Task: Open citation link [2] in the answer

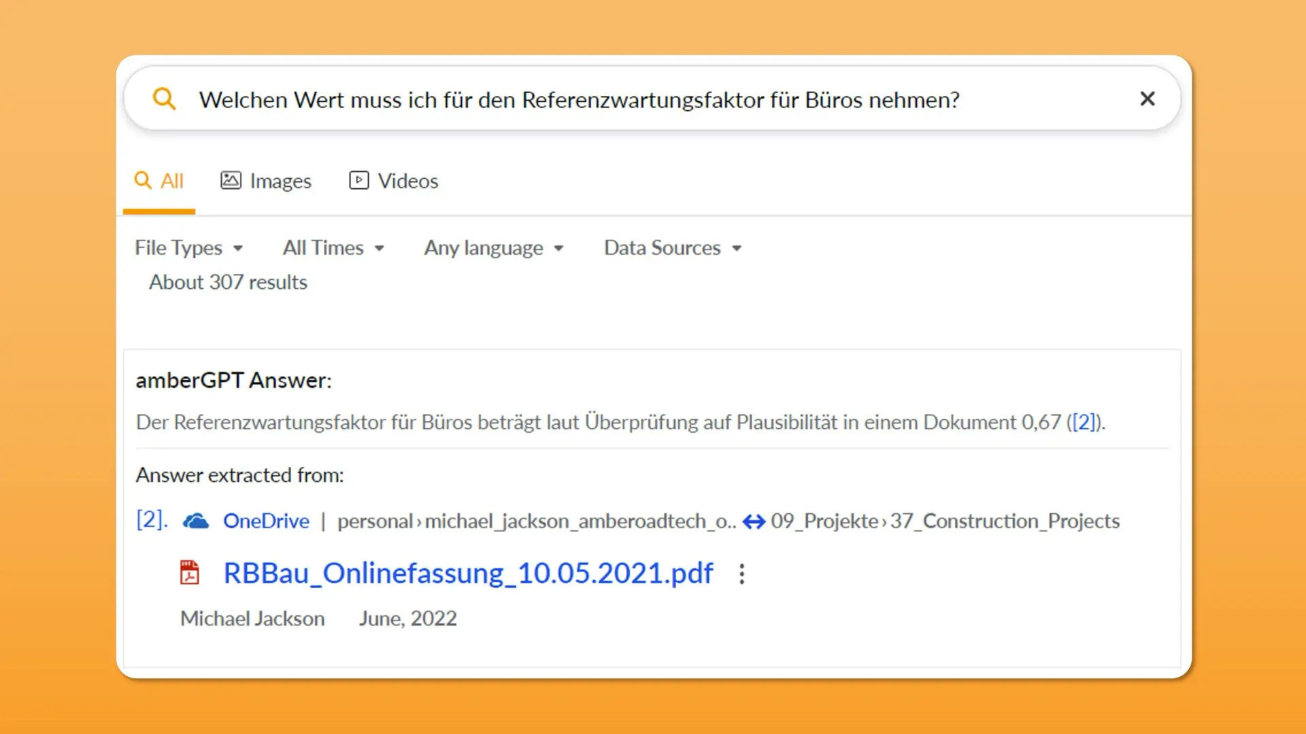Action: click(1083, 422)
